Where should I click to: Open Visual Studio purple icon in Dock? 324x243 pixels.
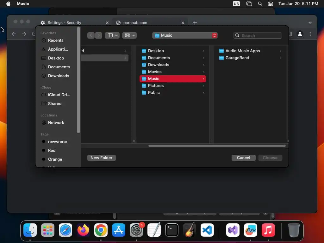pyautogui.click(x=233, y=230)
